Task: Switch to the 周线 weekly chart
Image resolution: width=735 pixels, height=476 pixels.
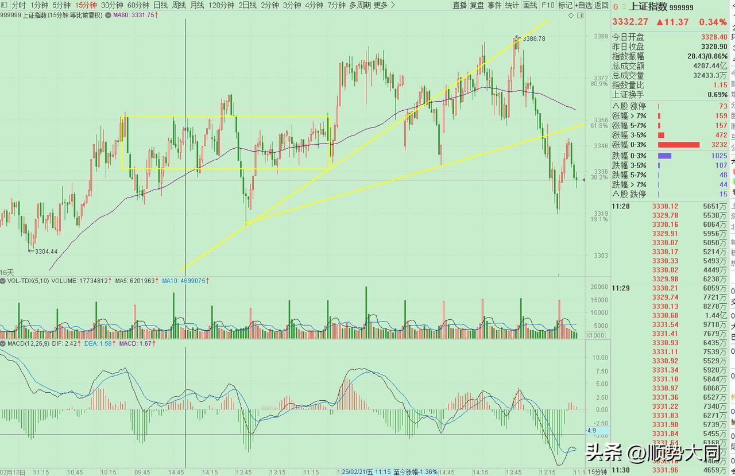Action: coord(179,5)
